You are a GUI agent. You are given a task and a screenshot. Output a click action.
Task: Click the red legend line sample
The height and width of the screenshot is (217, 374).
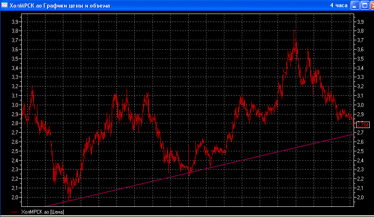point(14,212)
